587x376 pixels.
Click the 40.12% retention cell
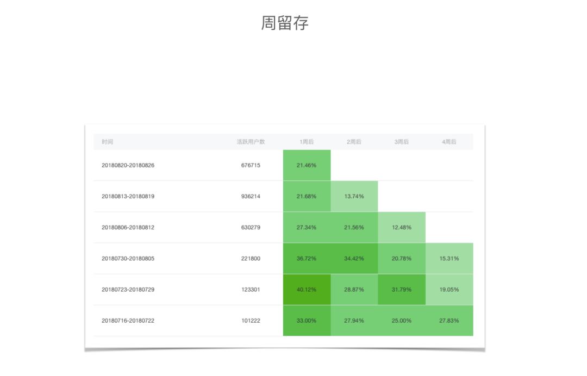pos(307,290)
